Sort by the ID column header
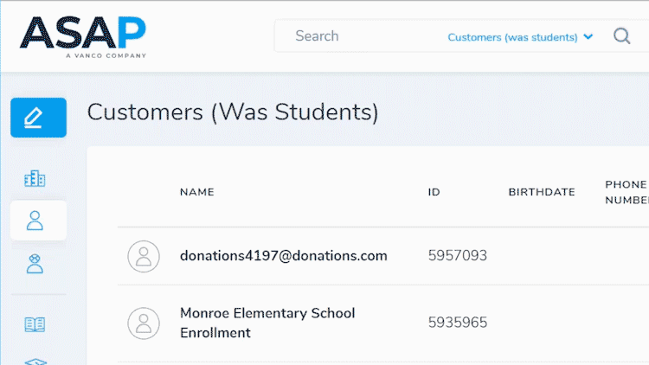The height and width of the screenshot is (365, 649). coord(434,192)
